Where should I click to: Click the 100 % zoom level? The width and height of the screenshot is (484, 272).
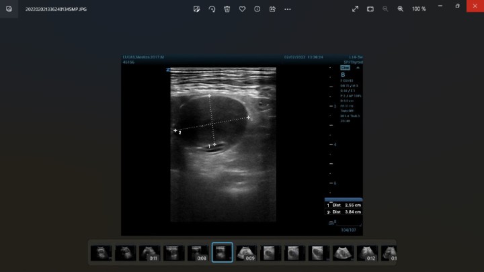419,9
